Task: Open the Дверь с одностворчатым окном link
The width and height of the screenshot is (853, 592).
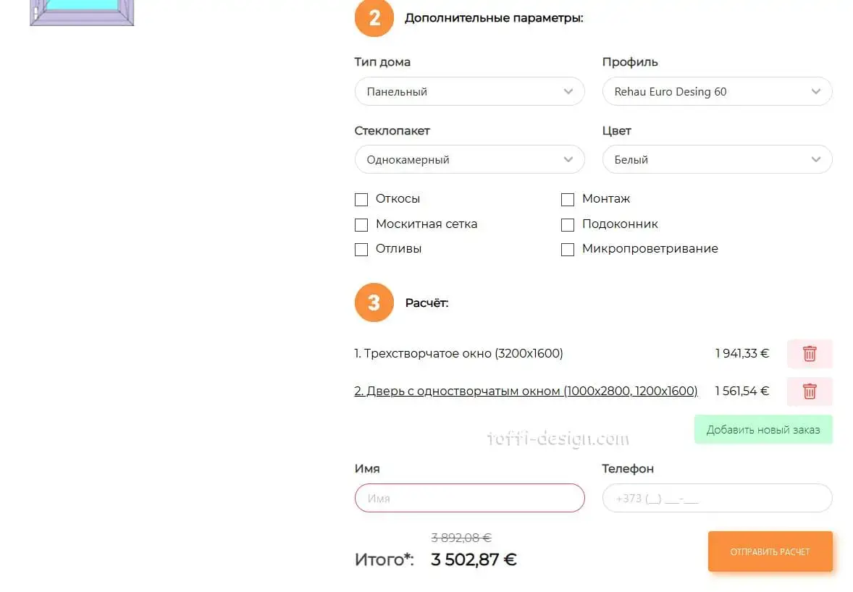Action: point(526,392)
